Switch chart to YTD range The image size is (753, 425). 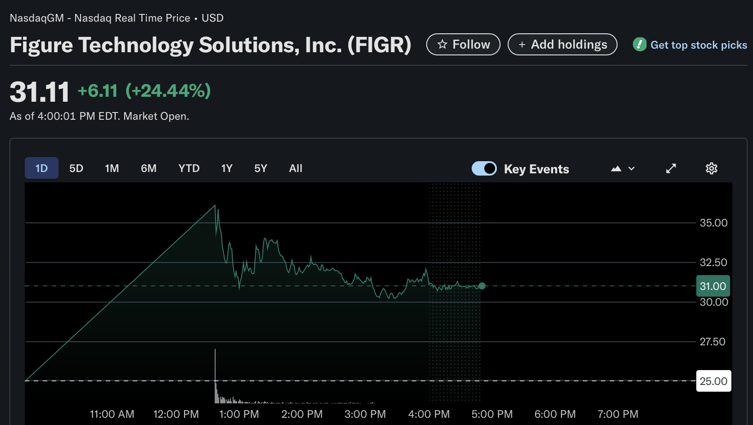coord(189,168)
